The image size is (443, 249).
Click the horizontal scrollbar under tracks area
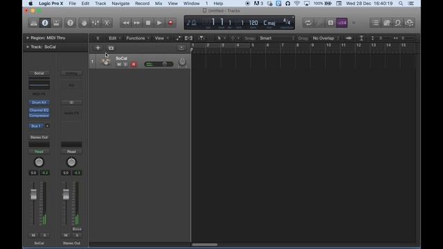(205, 244)
